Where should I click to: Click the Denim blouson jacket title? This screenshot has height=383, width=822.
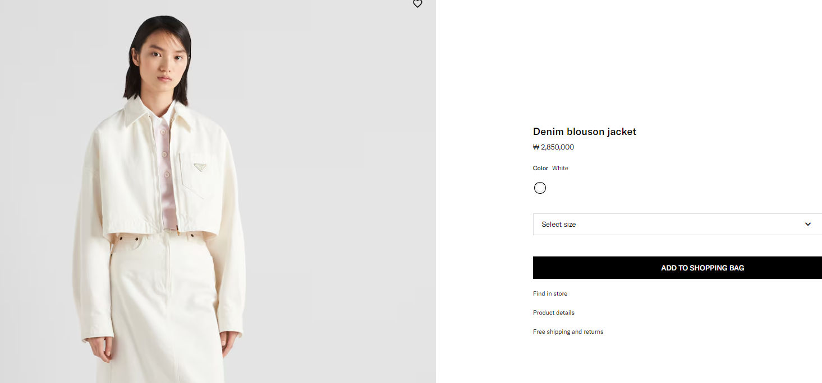[584, 132]
